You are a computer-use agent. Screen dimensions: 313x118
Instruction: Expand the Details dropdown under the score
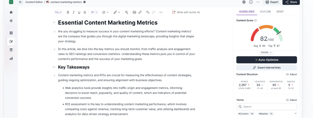point(267,52)
